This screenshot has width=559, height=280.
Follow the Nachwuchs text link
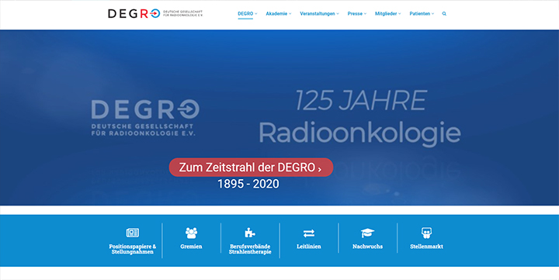[x=367, y=247]
